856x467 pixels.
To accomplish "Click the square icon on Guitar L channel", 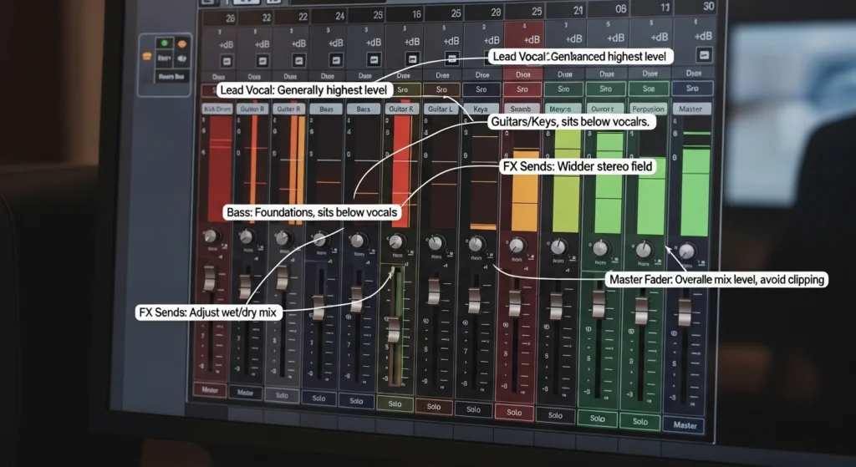I will pyautogui.click(x=451, y=58).
